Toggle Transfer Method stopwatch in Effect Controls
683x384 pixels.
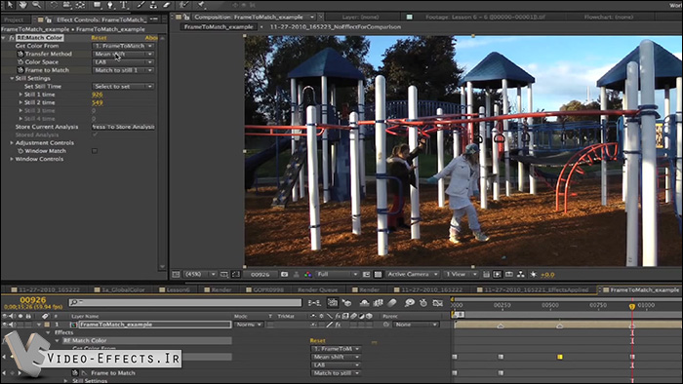click(20, 54)
